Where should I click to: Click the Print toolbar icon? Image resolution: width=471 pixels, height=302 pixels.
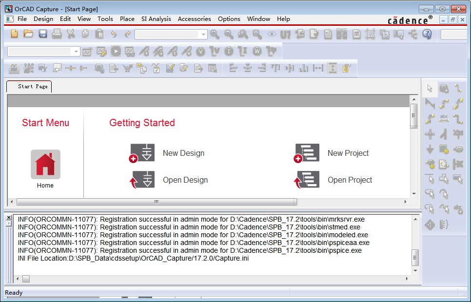pos(57,34)
